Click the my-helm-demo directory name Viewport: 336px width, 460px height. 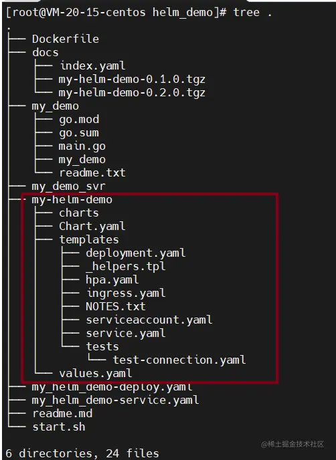[x=72, y=200]
